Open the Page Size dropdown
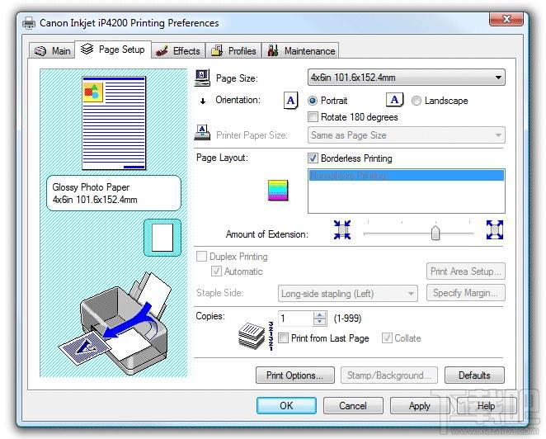This screenshot has height=439, width=546. 407,78
